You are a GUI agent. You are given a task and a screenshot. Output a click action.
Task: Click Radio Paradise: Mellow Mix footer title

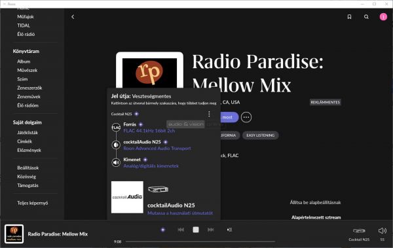(x=58, y=234)
